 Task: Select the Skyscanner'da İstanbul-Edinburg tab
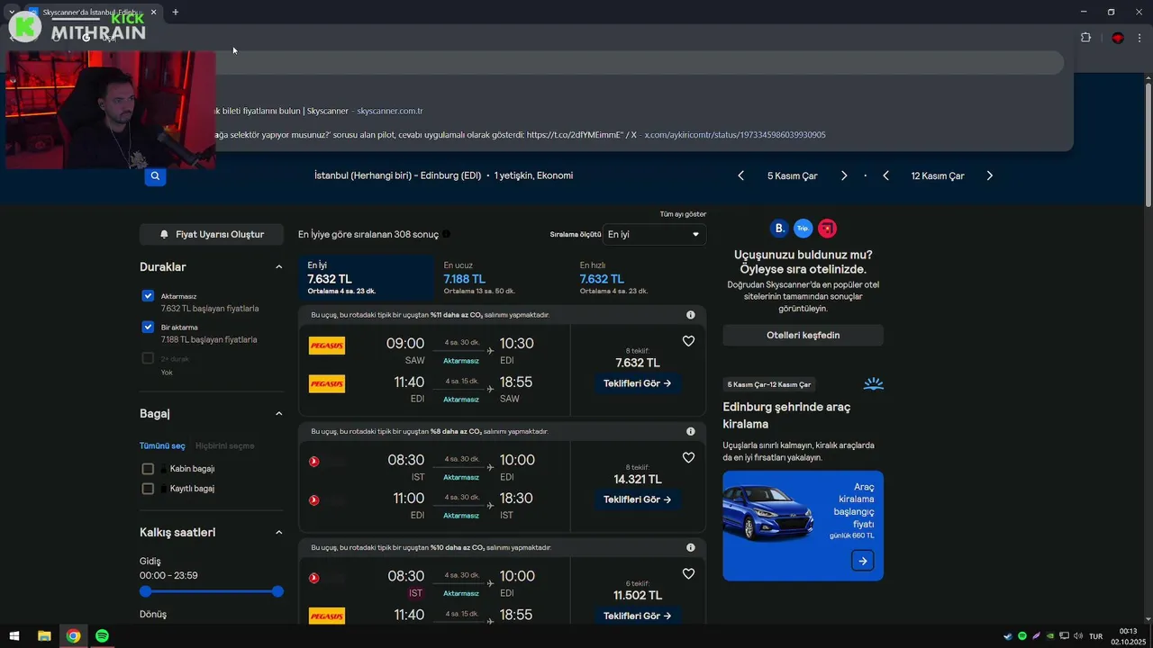(93, 12)
